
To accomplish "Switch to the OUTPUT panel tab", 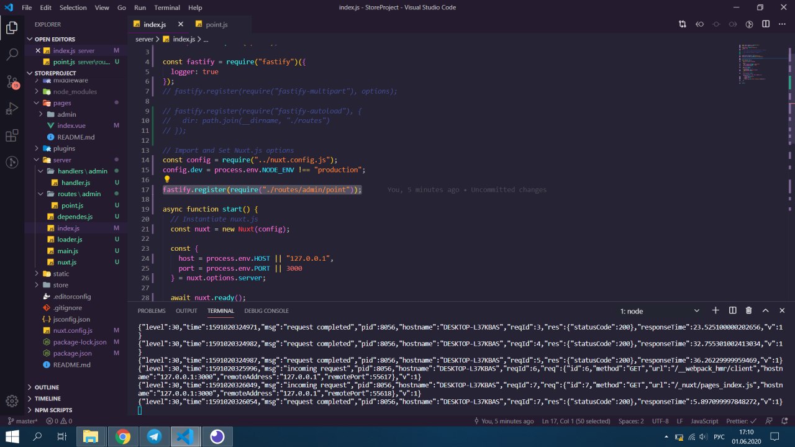I will 186,311.
